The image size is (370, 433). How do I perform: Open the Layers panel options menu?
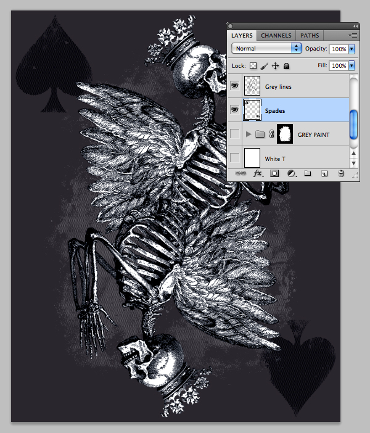click(x=353, y=35)
